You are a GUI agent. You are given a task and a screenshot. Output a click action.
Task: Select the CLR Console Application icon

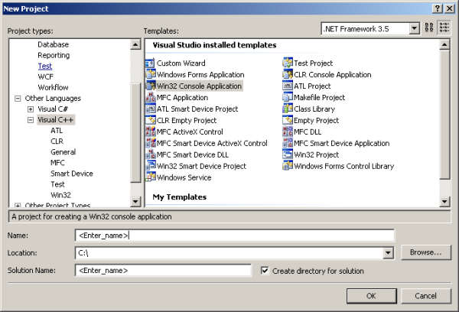[x=288, y=74]
